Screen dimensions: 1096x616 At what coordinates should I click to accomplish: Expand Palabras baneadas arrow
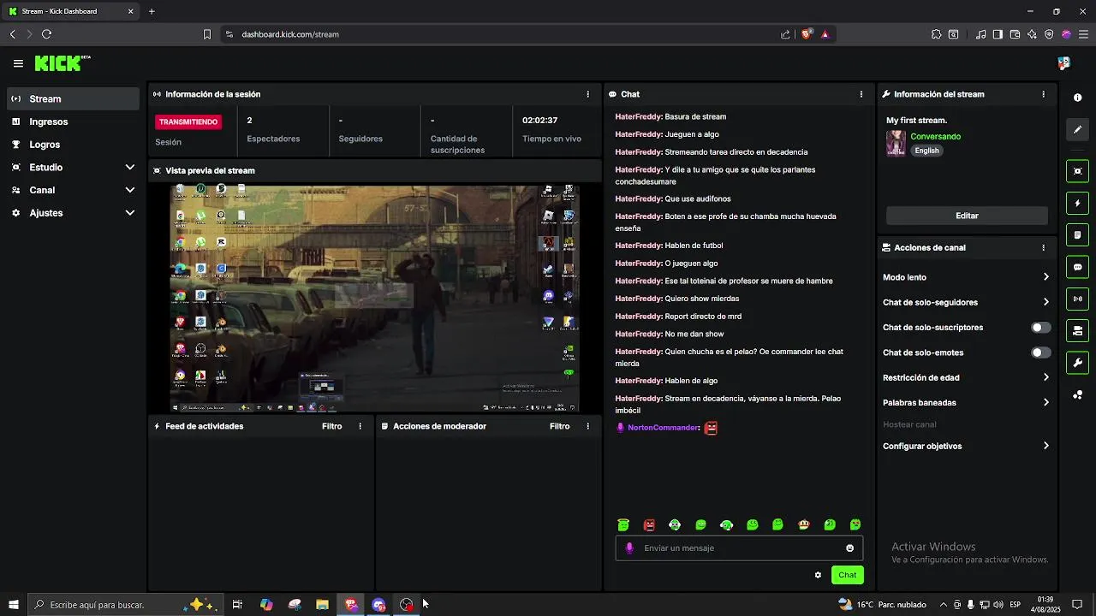point(1045,402)
